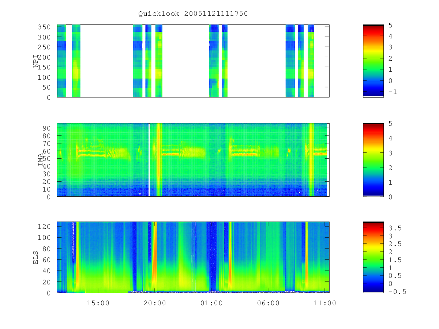Click the 3.5 label on ELS colorbar
Image resolution: width=439 pixels, height=329 pixels.
[x=394, y=228]
